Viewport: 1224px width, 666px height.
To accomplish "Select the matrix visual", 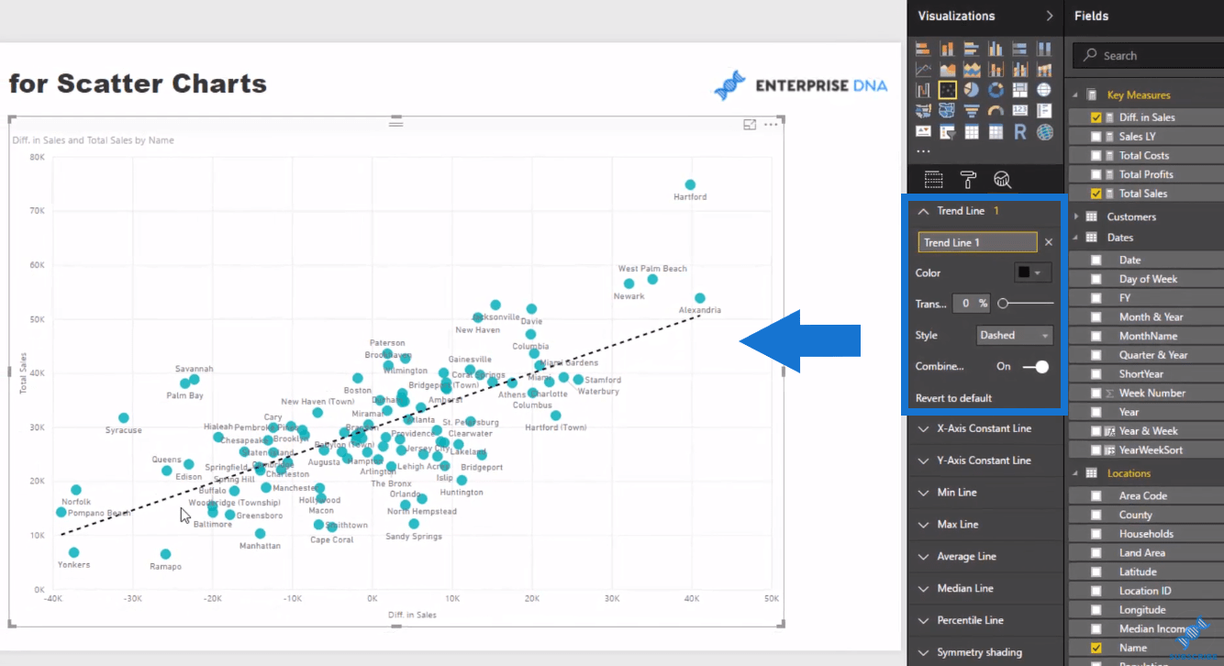I will pos(996,132).
